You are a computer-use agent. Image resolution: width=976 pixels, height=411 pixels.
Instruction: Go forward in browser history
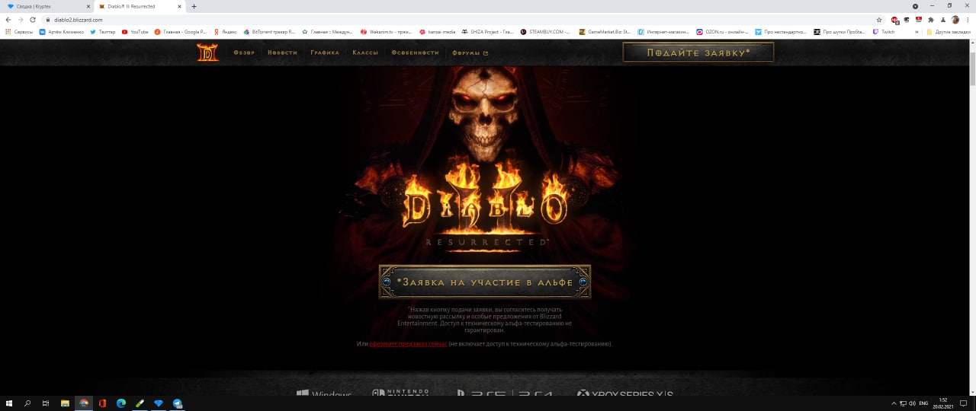21,20
